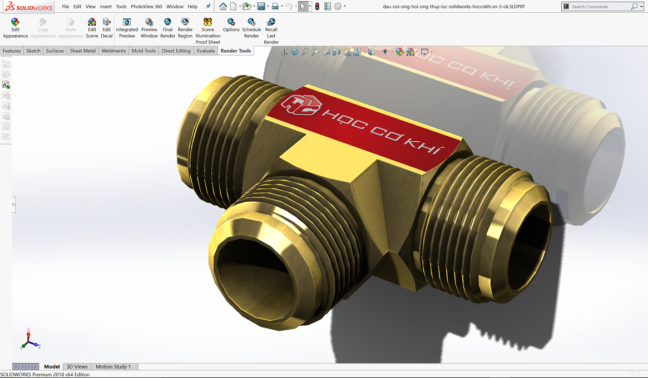648x378 pixels.
Task: Toggle the Section View tool
Action: [337, 52]
